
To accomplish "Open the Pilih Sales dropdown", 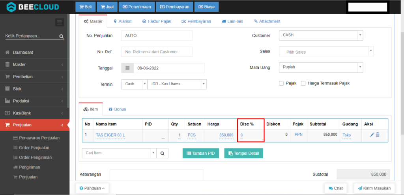I will [x=326, y=51].
